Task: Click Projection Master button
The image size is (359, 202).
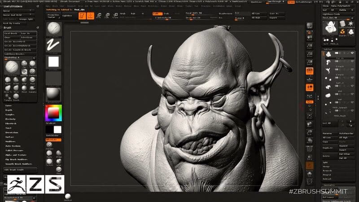Action: pos(53,16)
